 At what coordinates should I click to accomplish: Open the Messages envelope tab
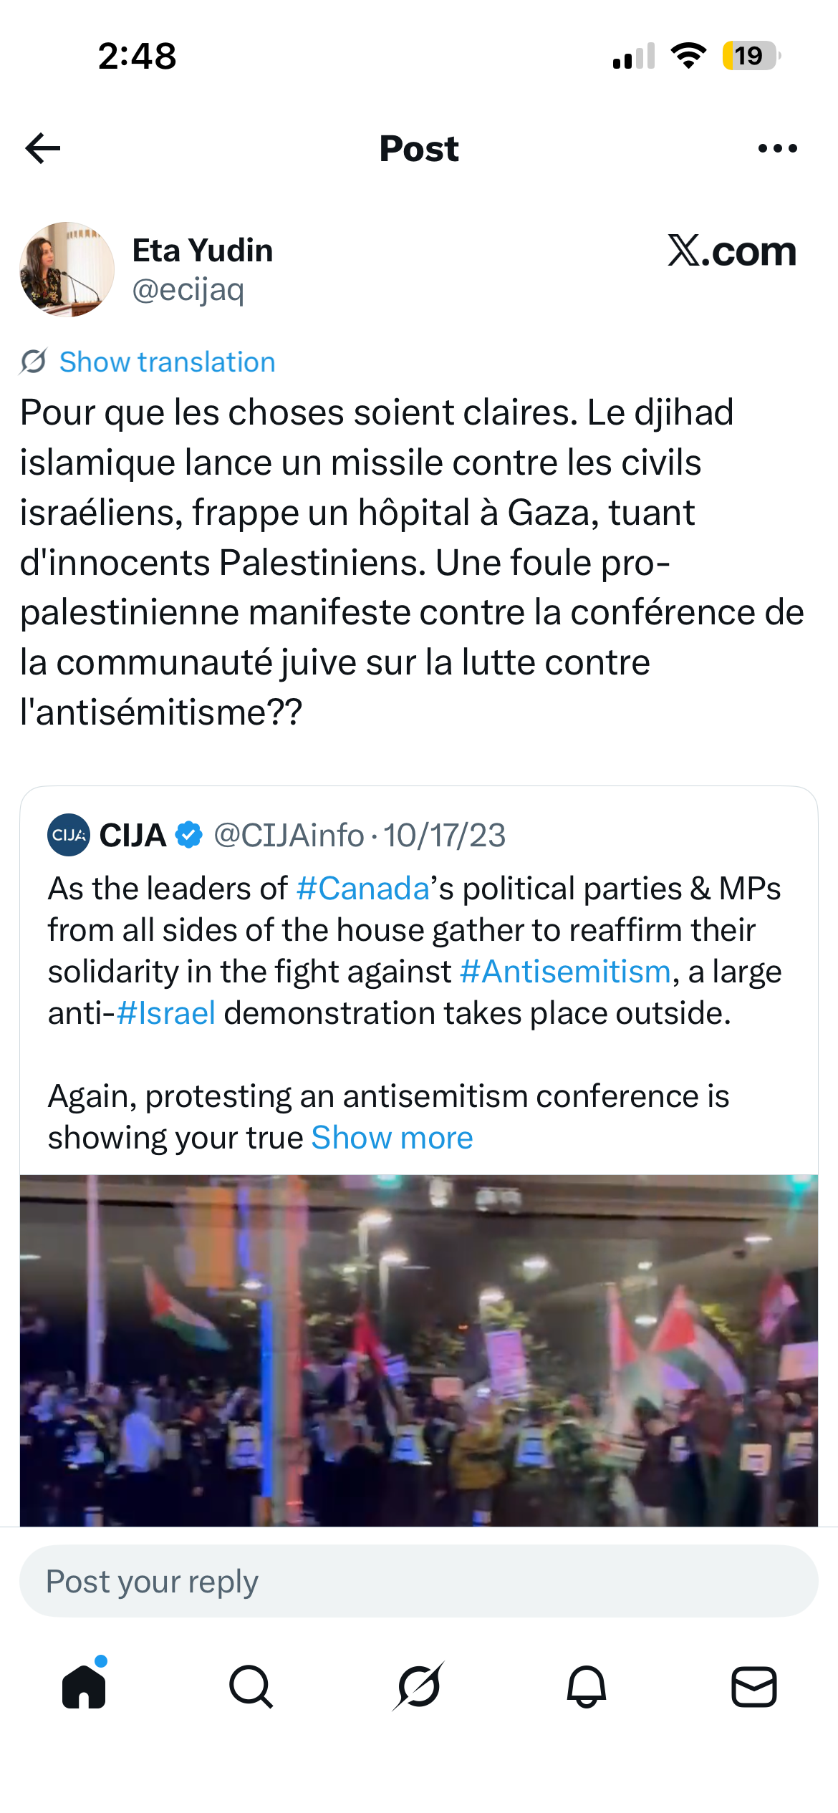coord(754,1686)
